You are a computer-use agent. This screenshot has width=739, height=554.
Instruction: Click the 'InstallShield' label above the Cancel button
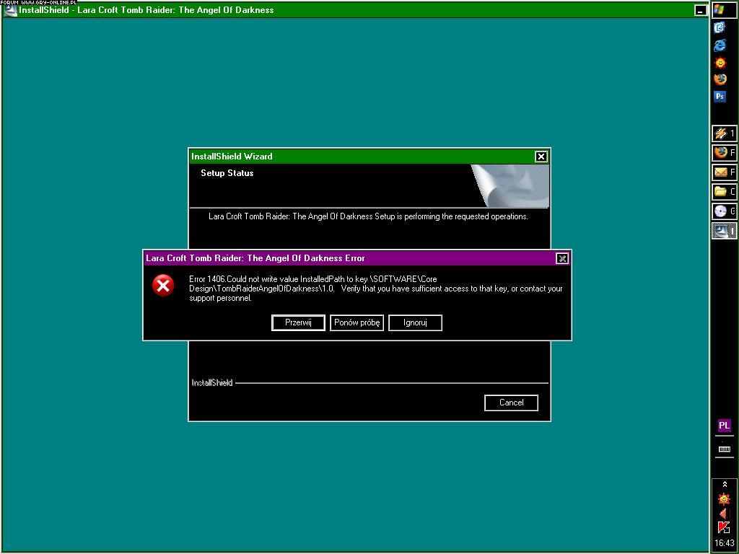[x=212, y=382]
